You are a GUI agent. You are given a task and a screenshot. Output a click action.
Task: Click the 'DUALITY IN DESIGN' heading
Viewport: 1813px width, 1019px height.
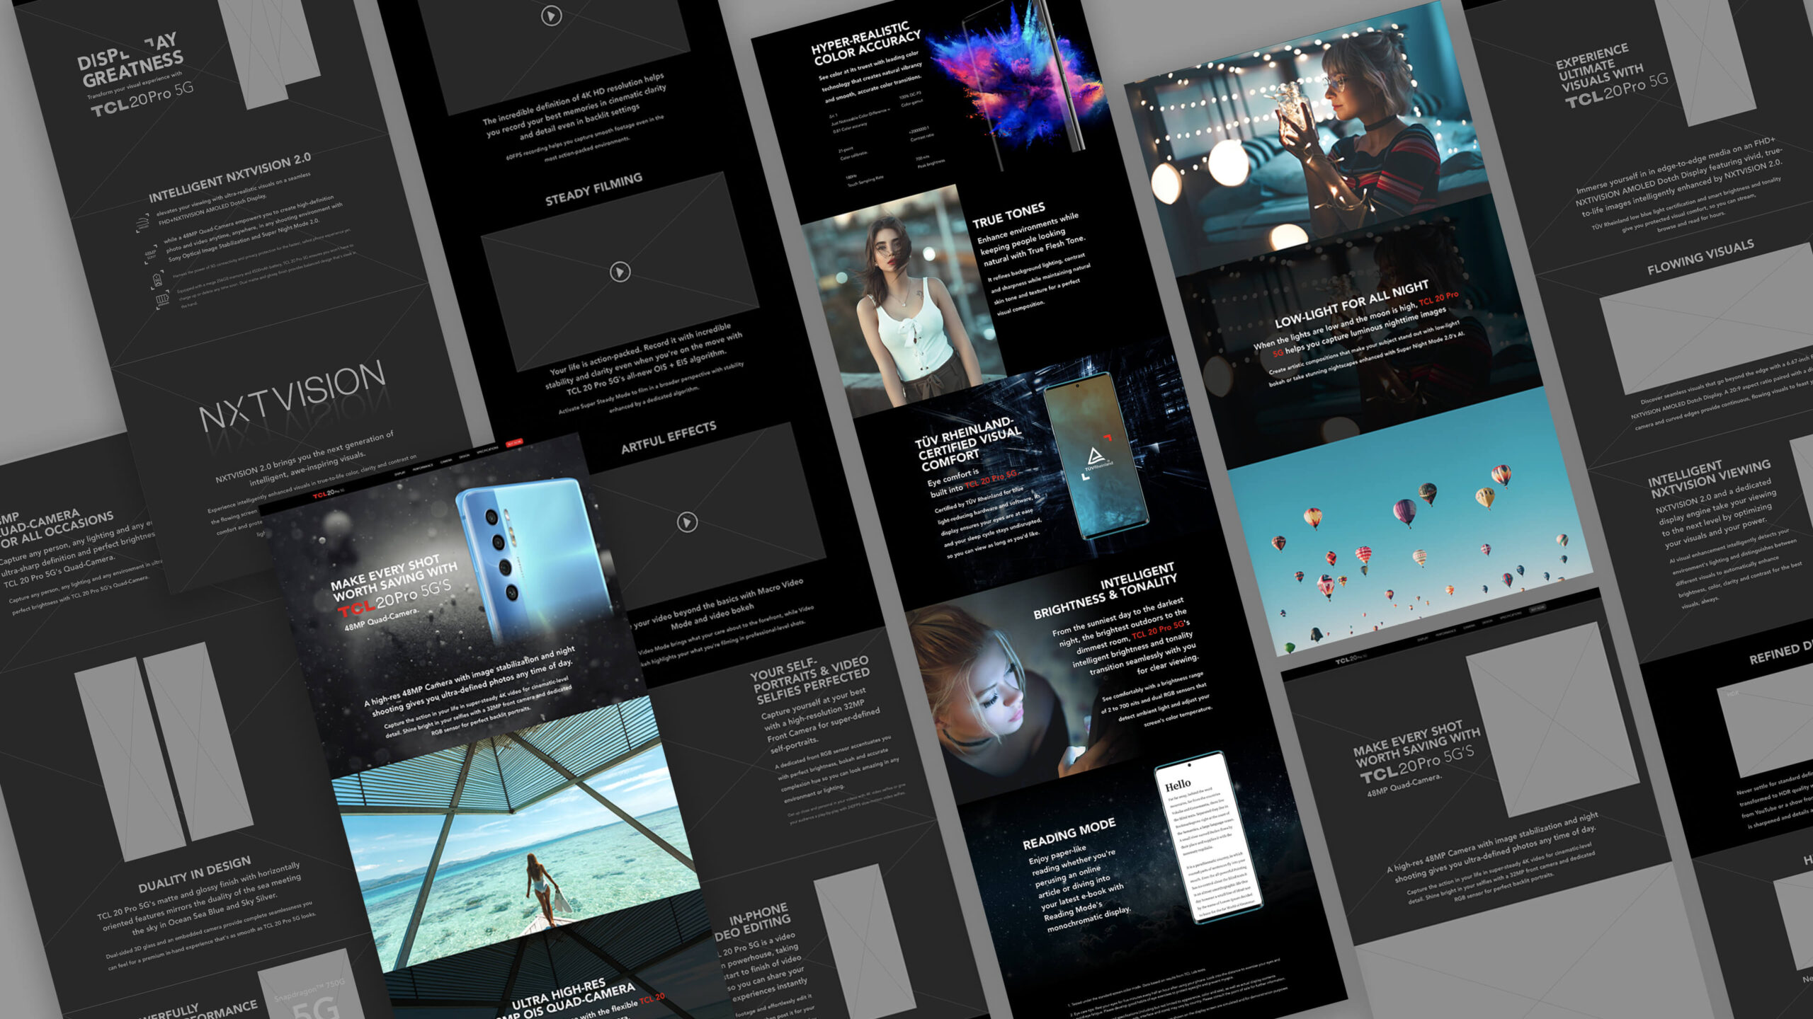pos(194,874)
